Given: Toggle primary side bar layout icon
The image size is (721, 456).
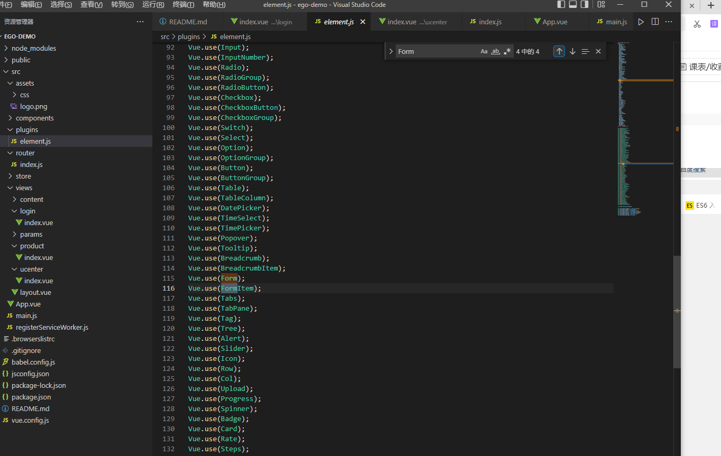Looking at the screenshot, I should pyautogui.click(x=561, y=4).
